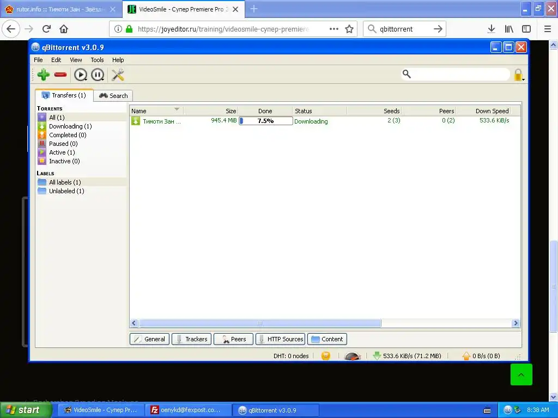Open the Help menu
This screenshot has height=418, width=558.
(x=118, y=60)
